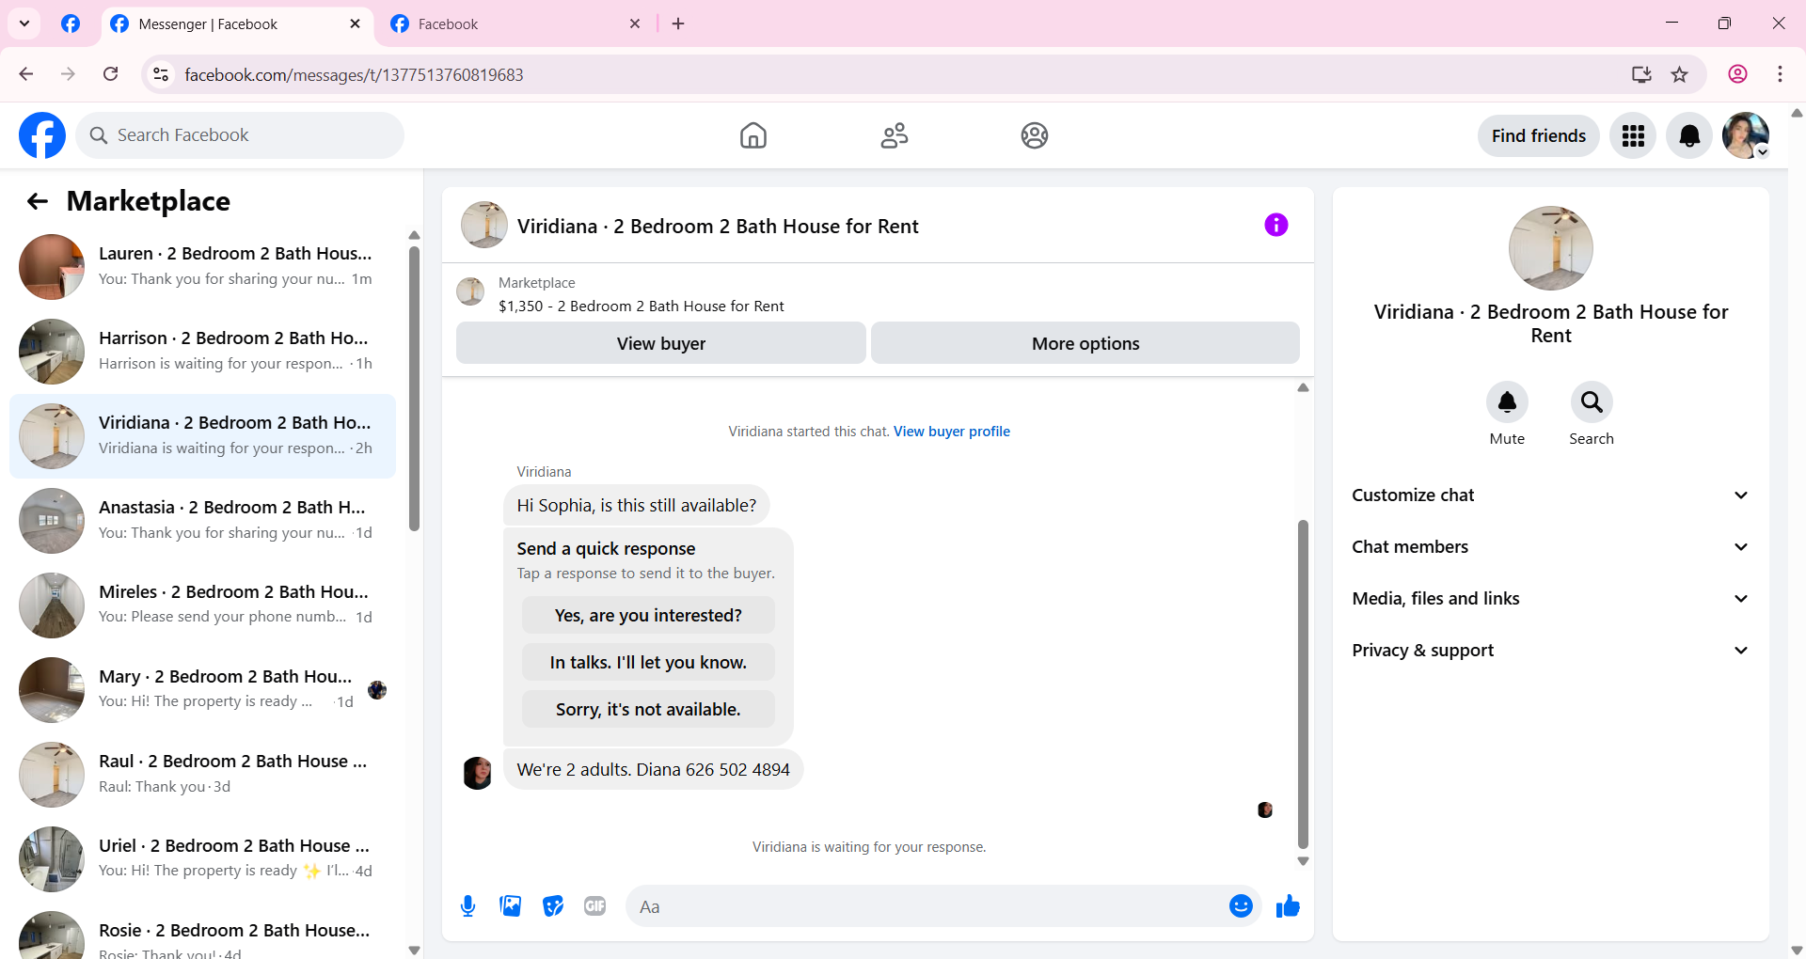Open browser profile icon in toolbar

[1737, 74]
